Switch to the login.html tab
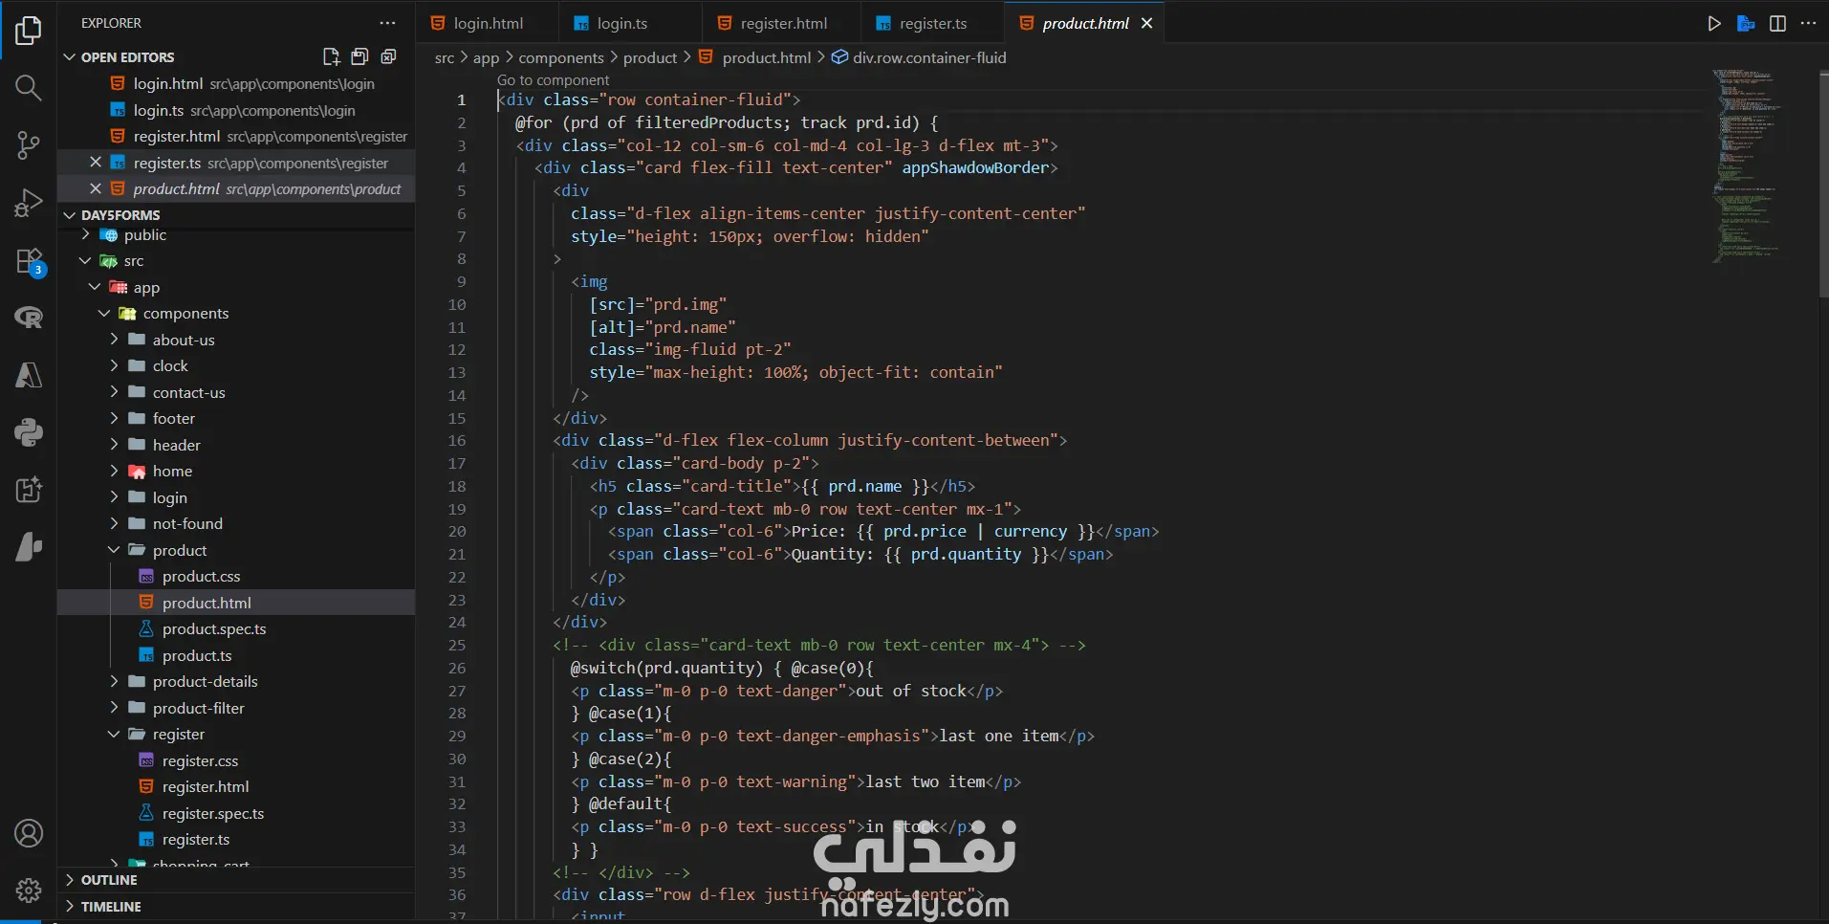Screen dimensions: 1829x924 point(487,23)
